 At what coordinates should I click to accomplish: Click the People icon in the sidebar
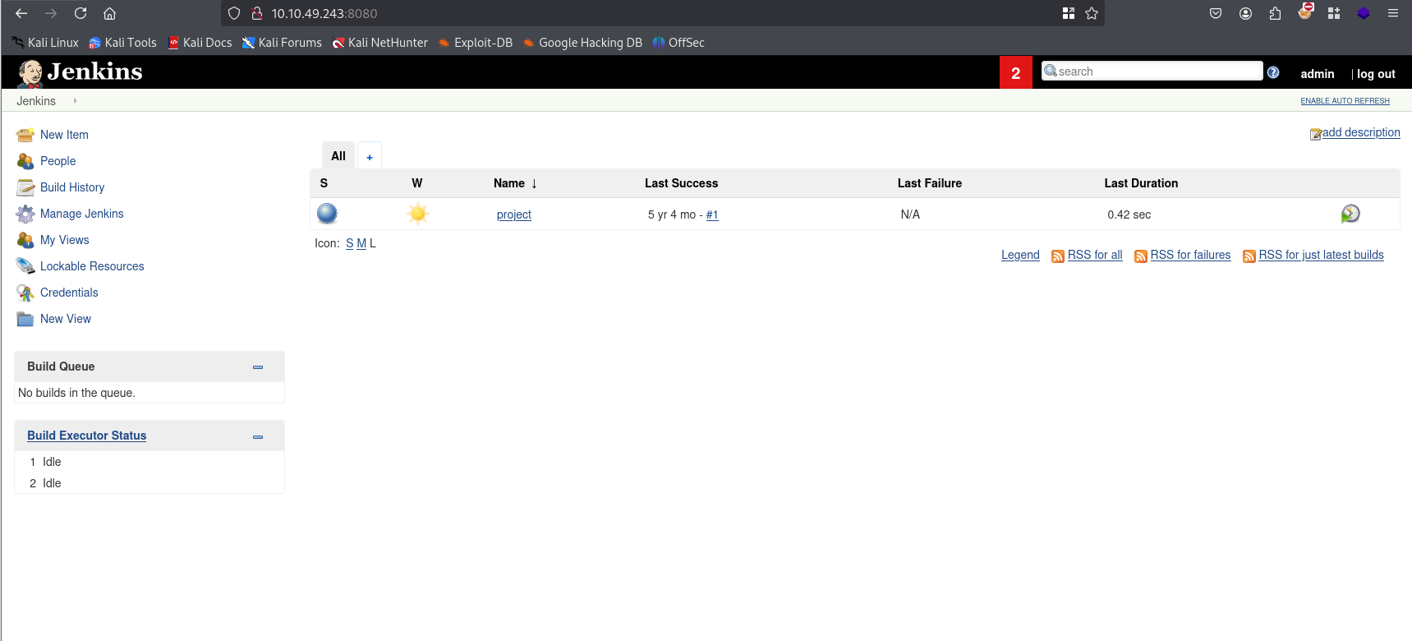pos(25,161)
